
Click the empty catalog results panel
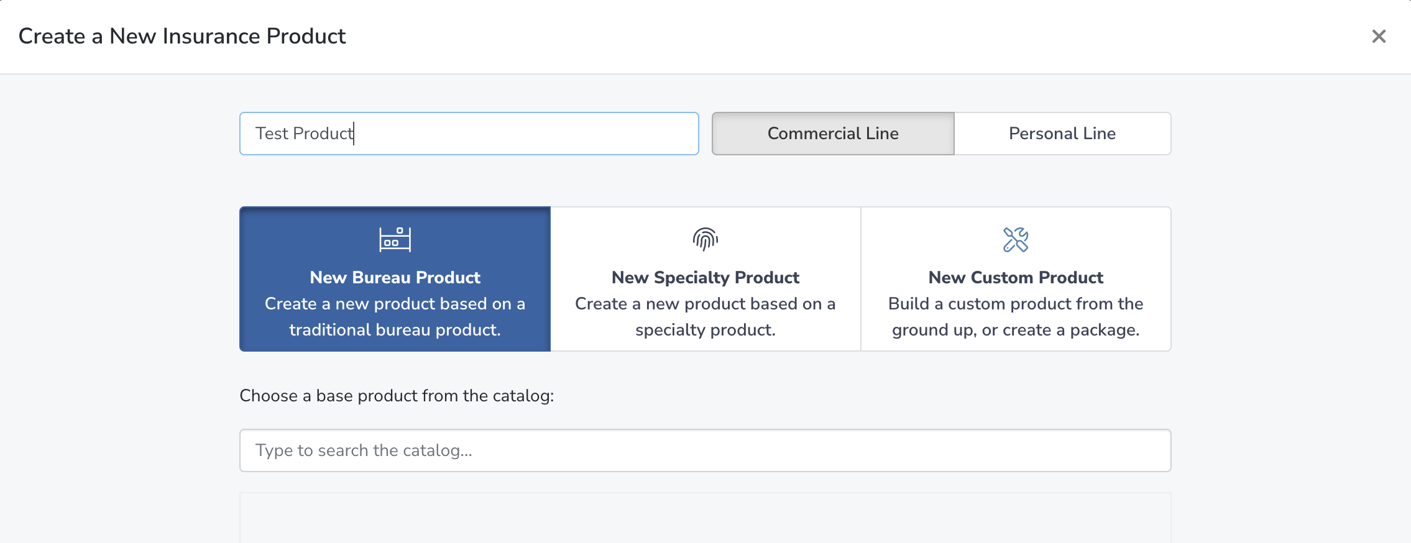705,518
